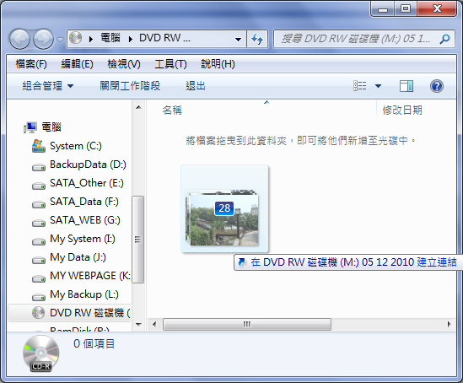Click 退出 to eject the disc
This screenshot has width=463, height=383.
coord(196,86)
